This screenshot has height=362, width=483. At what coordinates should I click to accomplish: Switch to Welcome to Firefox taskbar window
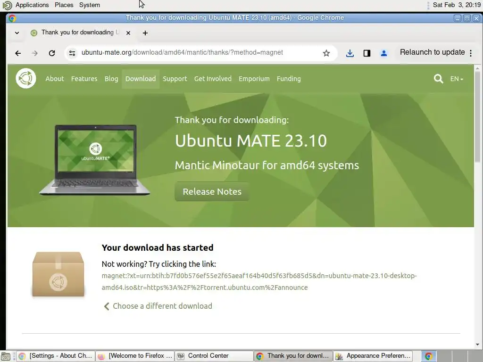click(x=135, y=356)
